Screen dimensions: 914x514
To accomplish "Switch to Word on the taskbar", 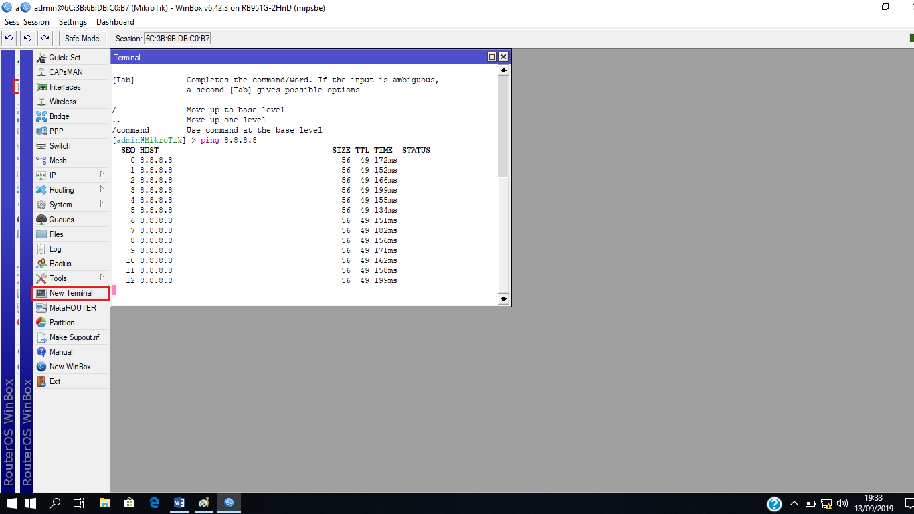I will (x=179, y=503).
